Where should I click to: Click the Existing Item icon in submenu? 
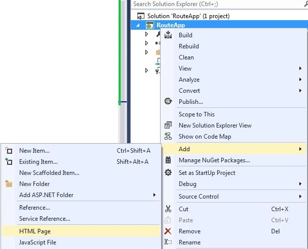tap(9, 162)
